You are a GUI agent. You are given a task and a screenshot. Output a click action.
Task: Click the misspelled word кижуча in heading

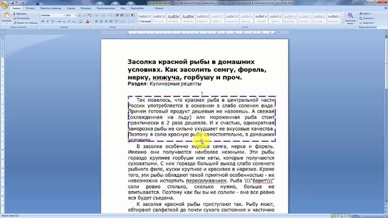point(166,78)
